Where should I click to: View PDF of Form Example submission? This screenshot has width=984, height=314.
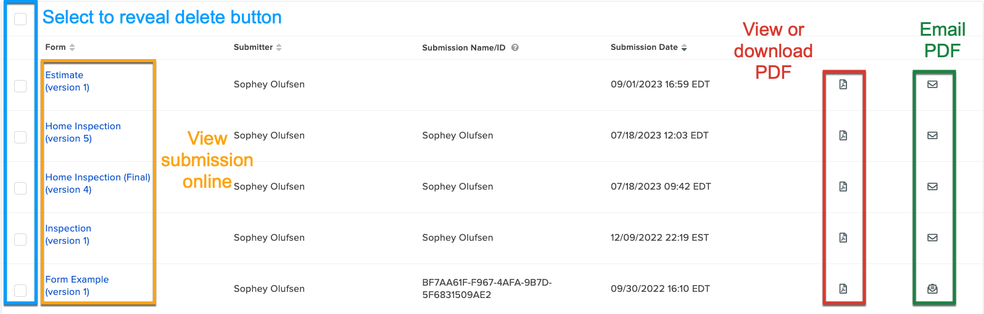[843, 289]
